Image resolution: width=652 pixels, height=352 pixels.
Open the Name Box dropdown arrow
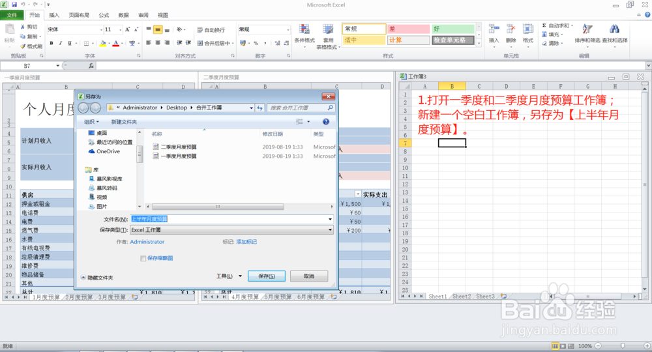pos(58,66)
